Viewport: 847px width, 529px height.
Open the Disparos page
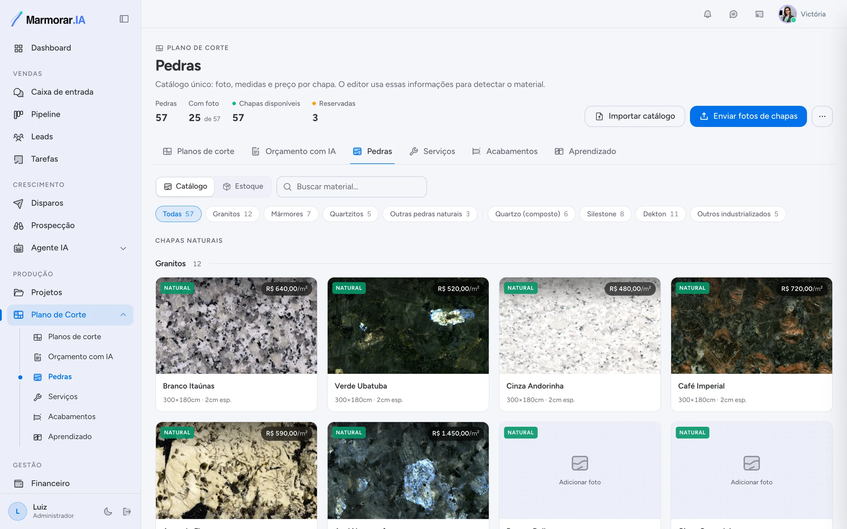(x=71, y=203)
